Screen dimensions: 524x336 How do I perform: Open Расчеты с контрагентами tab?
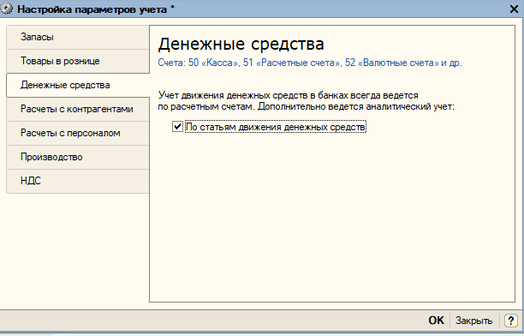tap(78, 110)
